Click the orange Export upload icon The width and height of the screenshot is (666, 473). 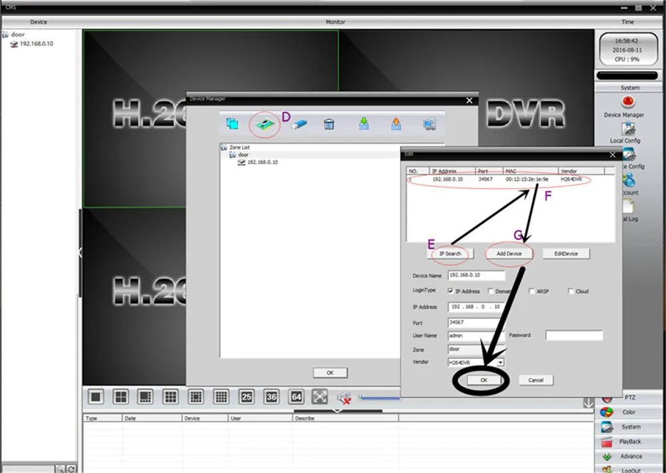(396, 124)
